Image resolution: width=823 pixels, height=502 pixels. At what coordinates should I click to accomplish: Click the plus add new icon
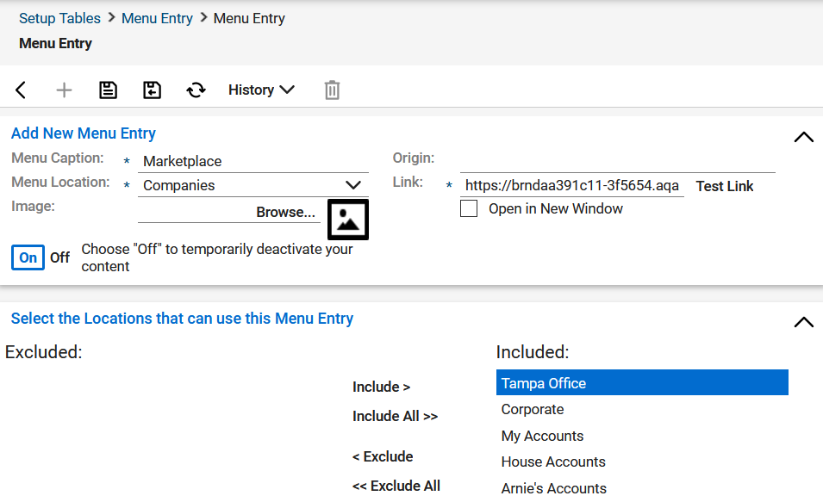click(64, 90)
